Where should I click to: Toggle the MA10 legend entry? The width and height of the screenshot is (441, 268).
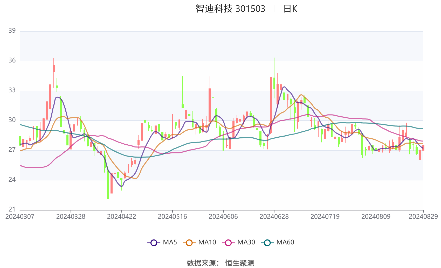click(199, 243)
